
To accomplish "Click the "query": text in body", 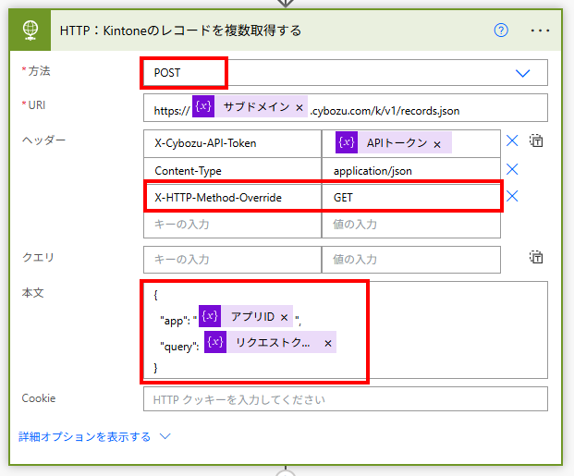I will point(179,347).
